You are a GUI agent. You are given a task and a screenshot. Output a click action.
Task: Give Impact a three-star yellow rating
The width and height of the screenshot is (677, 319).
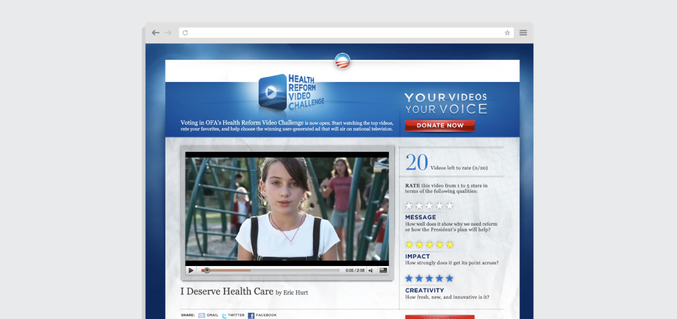click(430, 244)
